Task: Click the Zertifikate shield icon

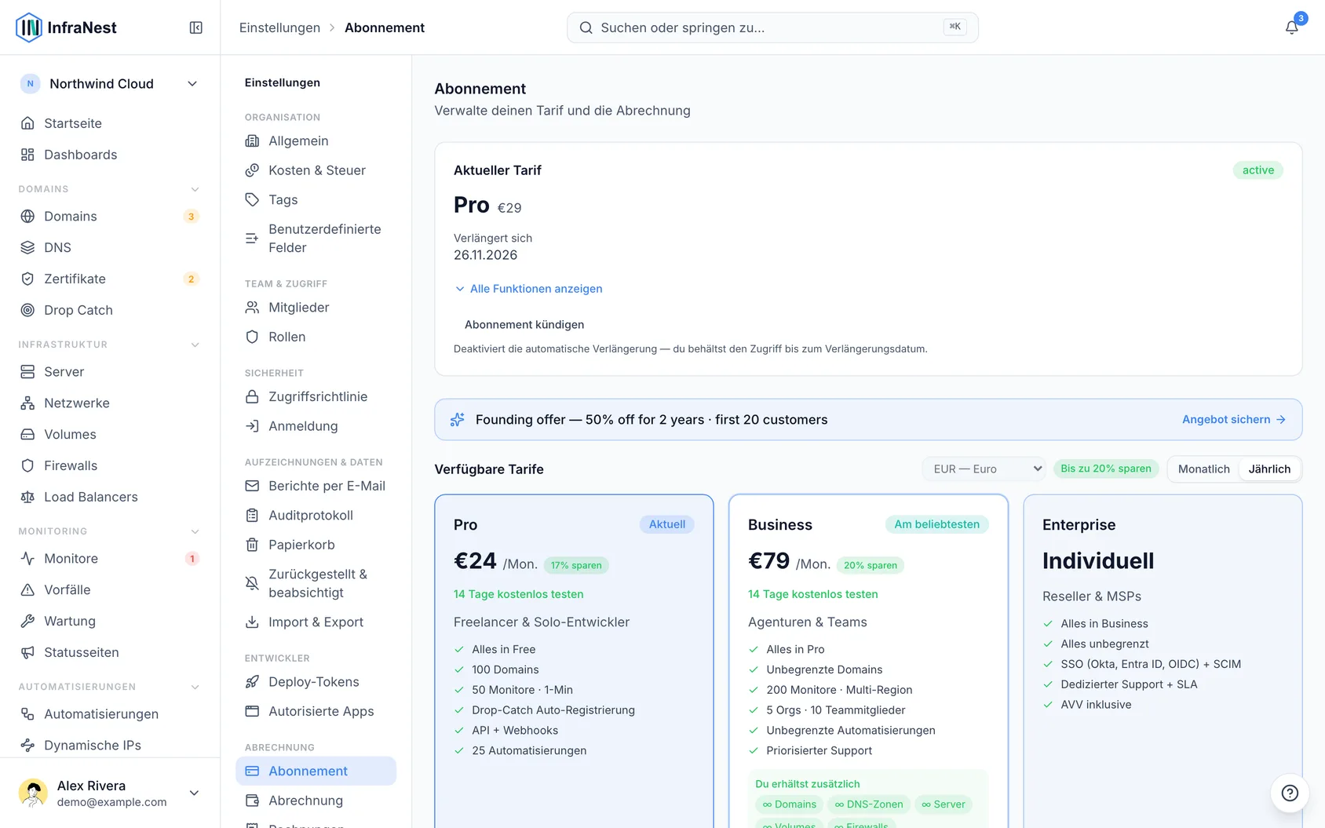Action: [x=27, y=279]
